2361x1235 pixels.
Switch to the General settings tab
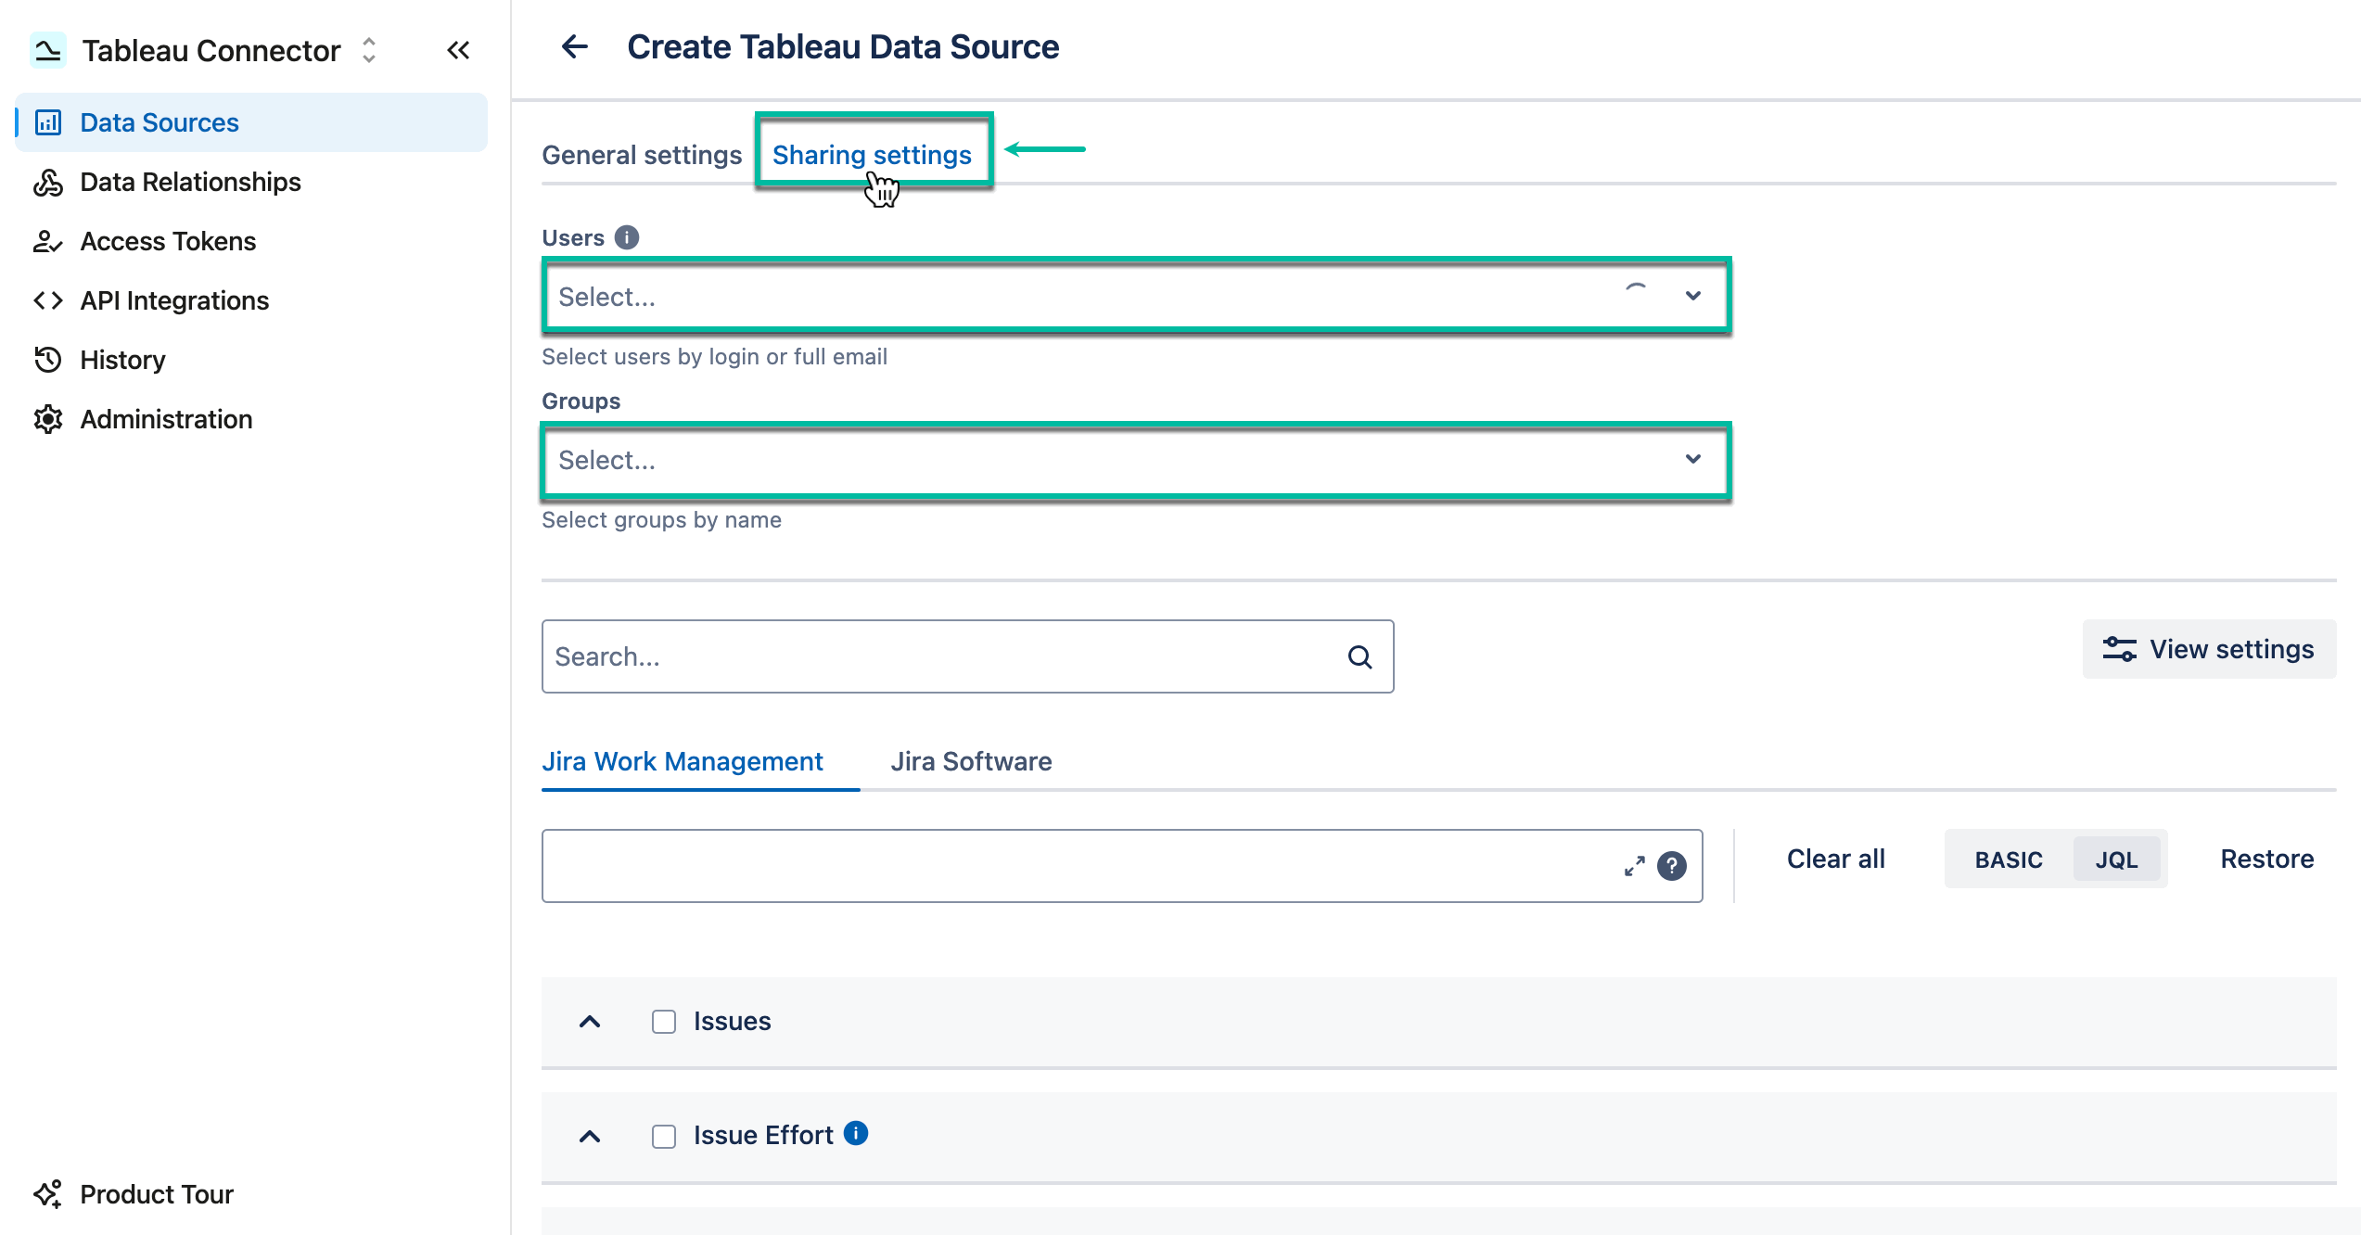[641, 154]
